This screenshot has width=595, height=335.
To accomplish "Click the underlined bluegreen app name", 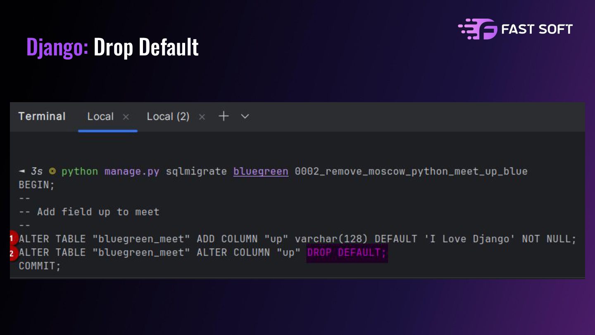I will click(x=261, y=171).
